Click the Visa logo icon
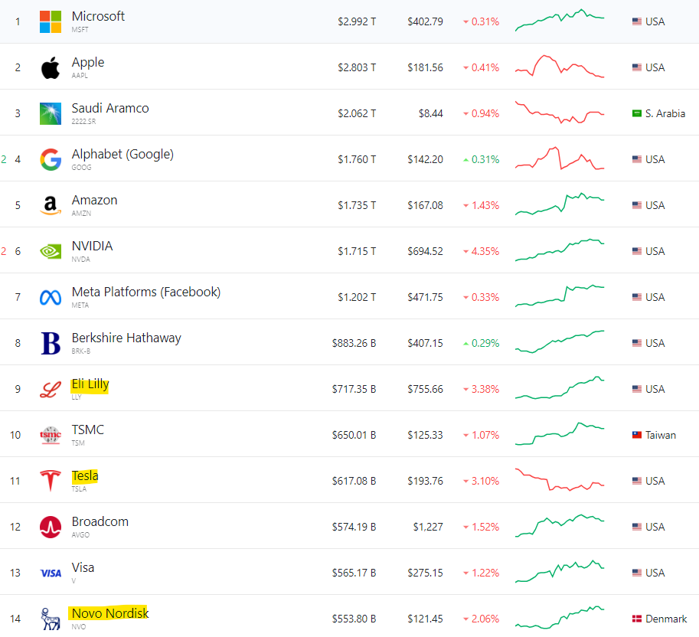 [51, 573]
